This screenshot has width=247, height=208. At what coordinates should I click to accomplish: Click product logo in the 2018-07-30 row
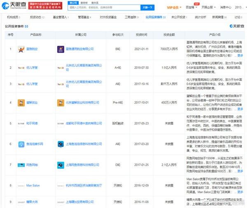(x=21, y=68)
